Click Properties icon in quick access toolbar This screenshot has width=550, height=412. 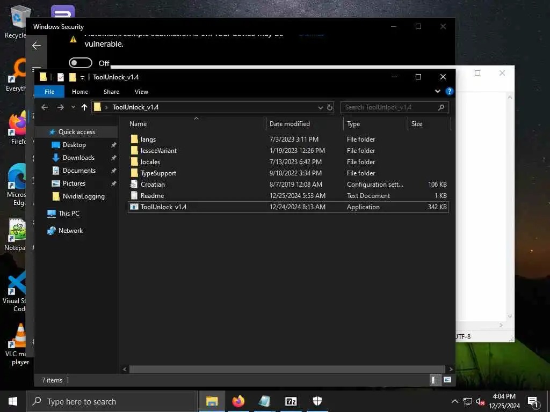click(x=61, y=77)
